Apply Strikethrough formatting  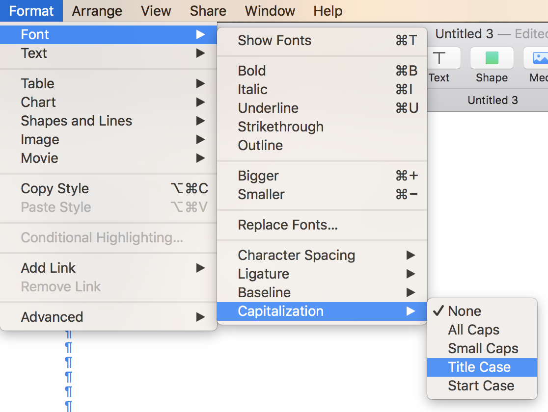coord(280,127)
